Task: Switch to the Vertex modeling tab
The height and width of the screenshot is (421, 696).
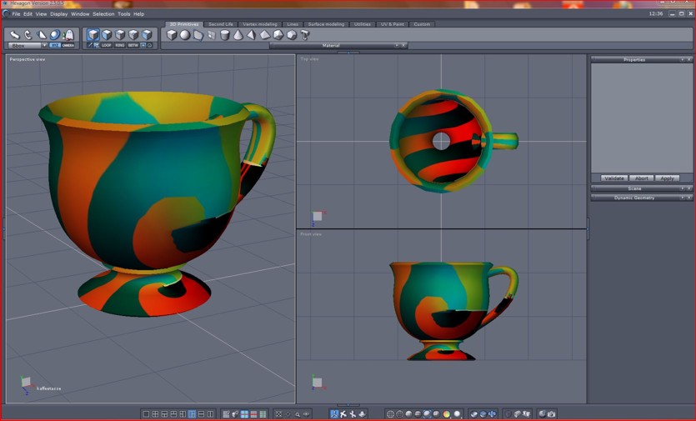Action: pos(260,24)
